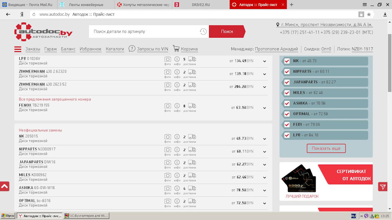Viewport: 392px width, 220px height.
Task: Open delivery truck icon for ZIMMERMANN 430.2623.52
Action: tap(192, 85)
